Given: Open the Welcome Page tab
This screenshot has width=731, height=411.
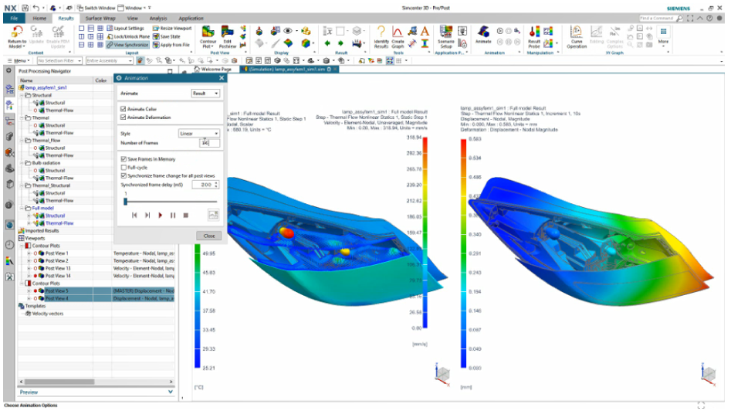Looking at the screenshot, I should (214, 69).
